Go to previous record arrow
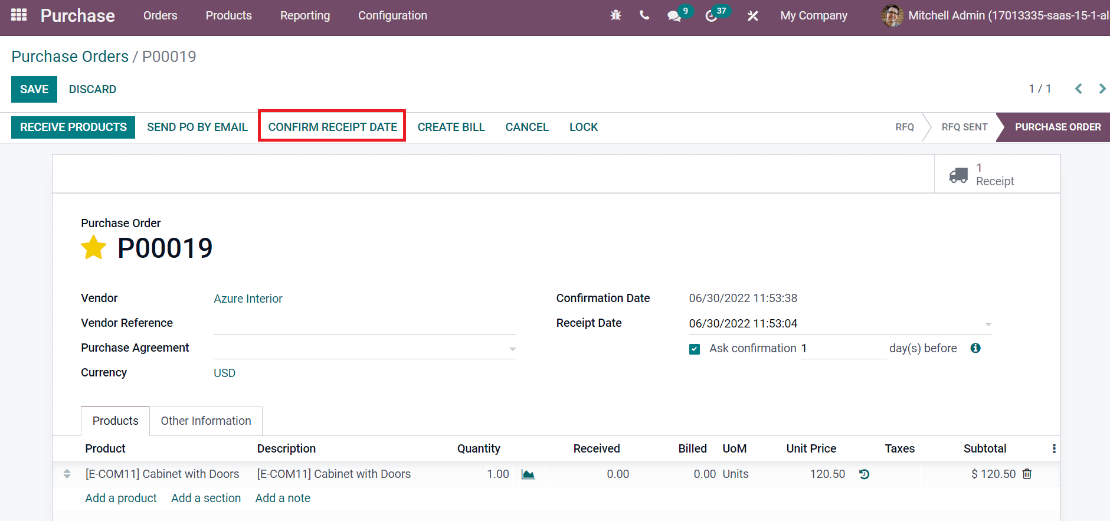This screenshot has height=521, width=1110. [1079, 89]
